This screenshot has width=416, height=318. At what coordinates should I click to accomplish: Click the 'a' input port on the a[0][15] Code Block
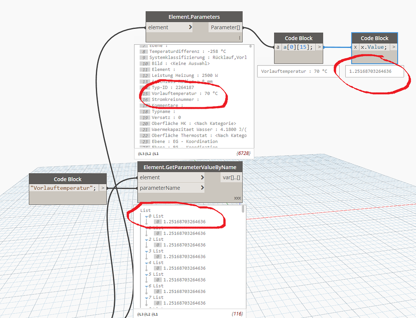[278, 47]
